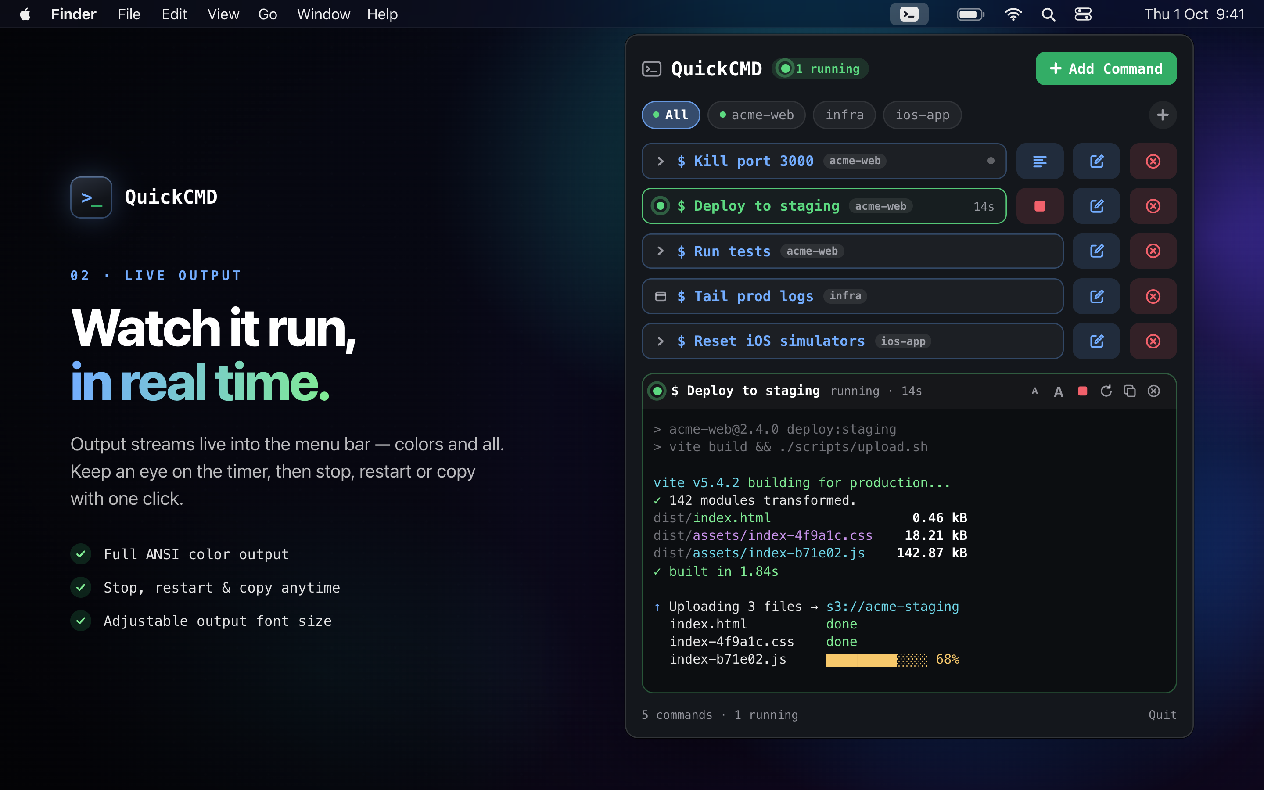Open the Edit menu

click(x=174, y=14)
